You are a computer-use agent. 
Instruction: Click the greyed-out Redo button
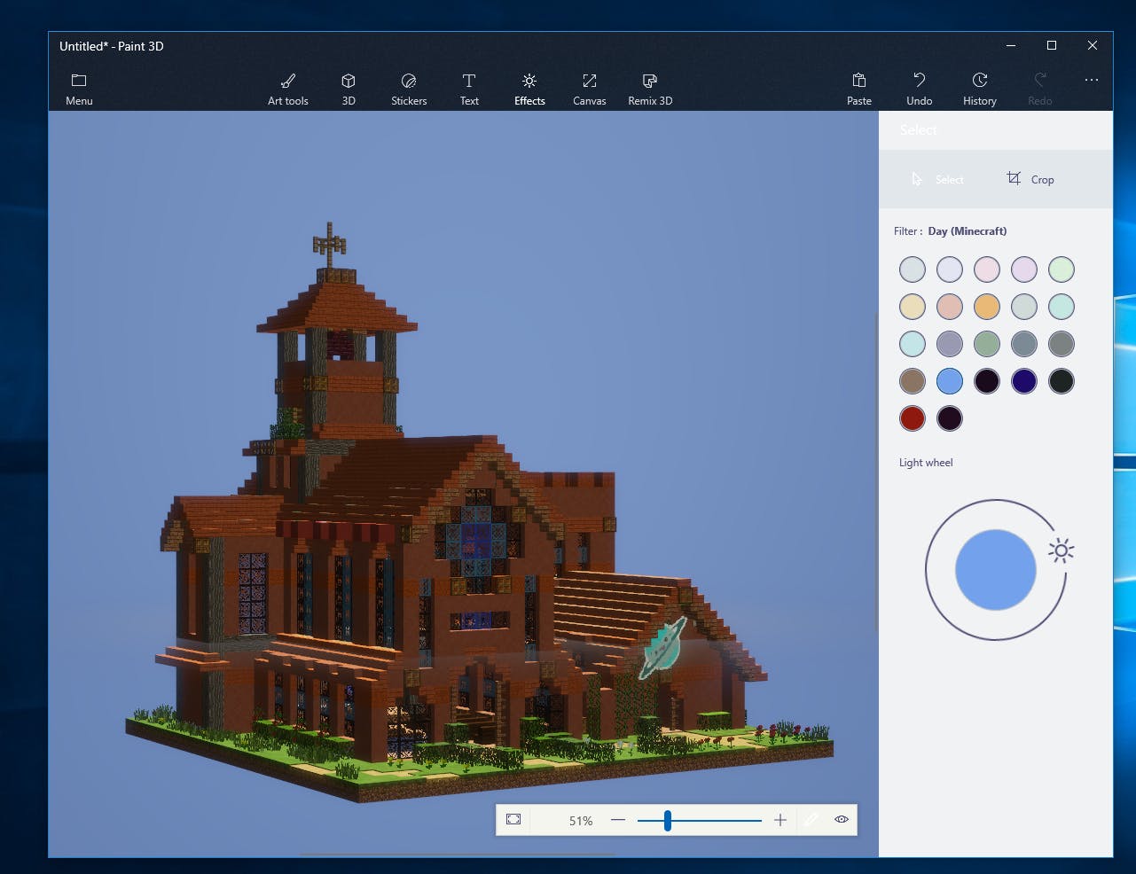pos(1040,89)
